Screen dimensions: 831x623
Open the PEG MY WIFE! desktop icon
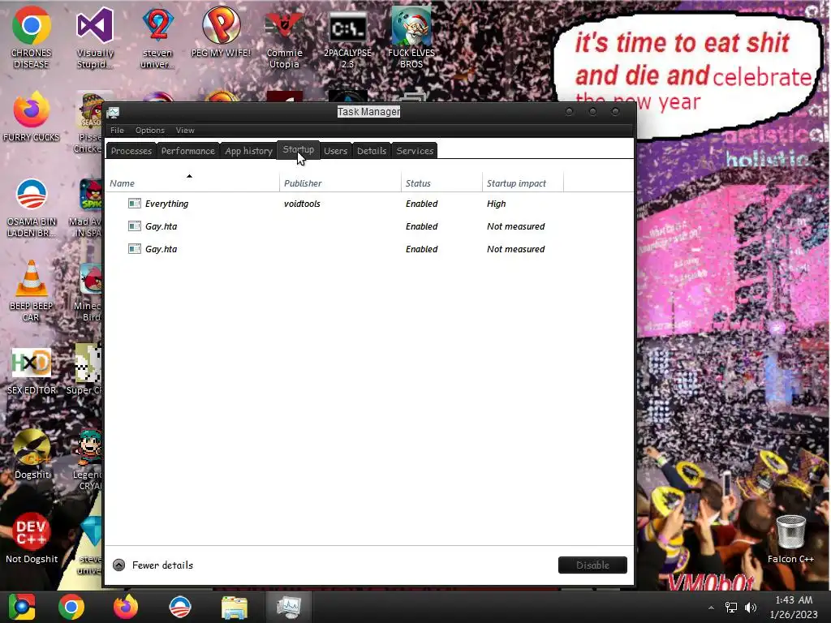(221, 32)
